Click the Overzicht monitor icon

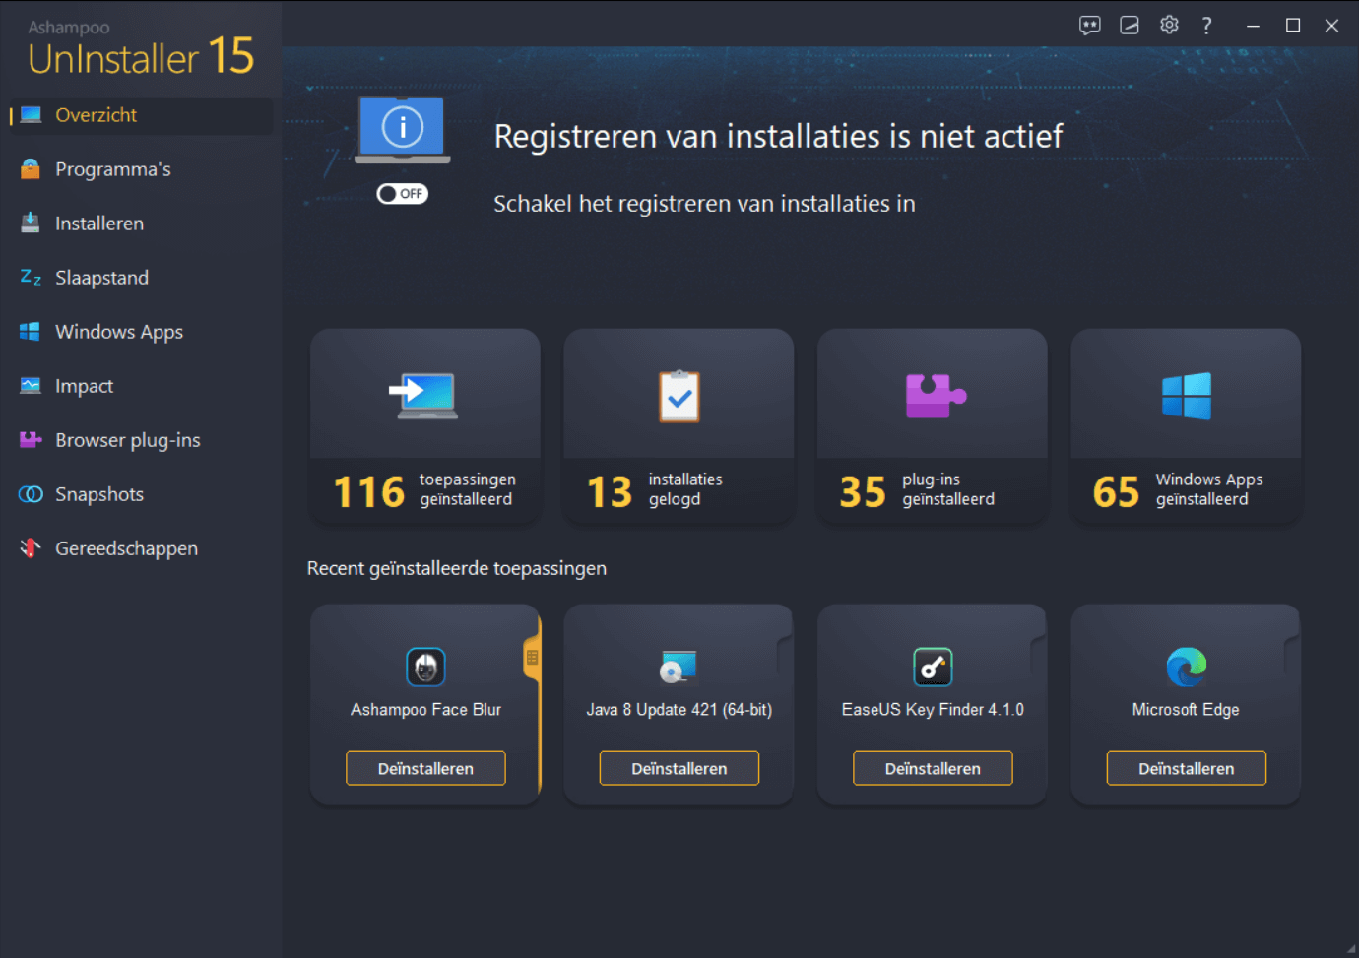pos(31,114)
